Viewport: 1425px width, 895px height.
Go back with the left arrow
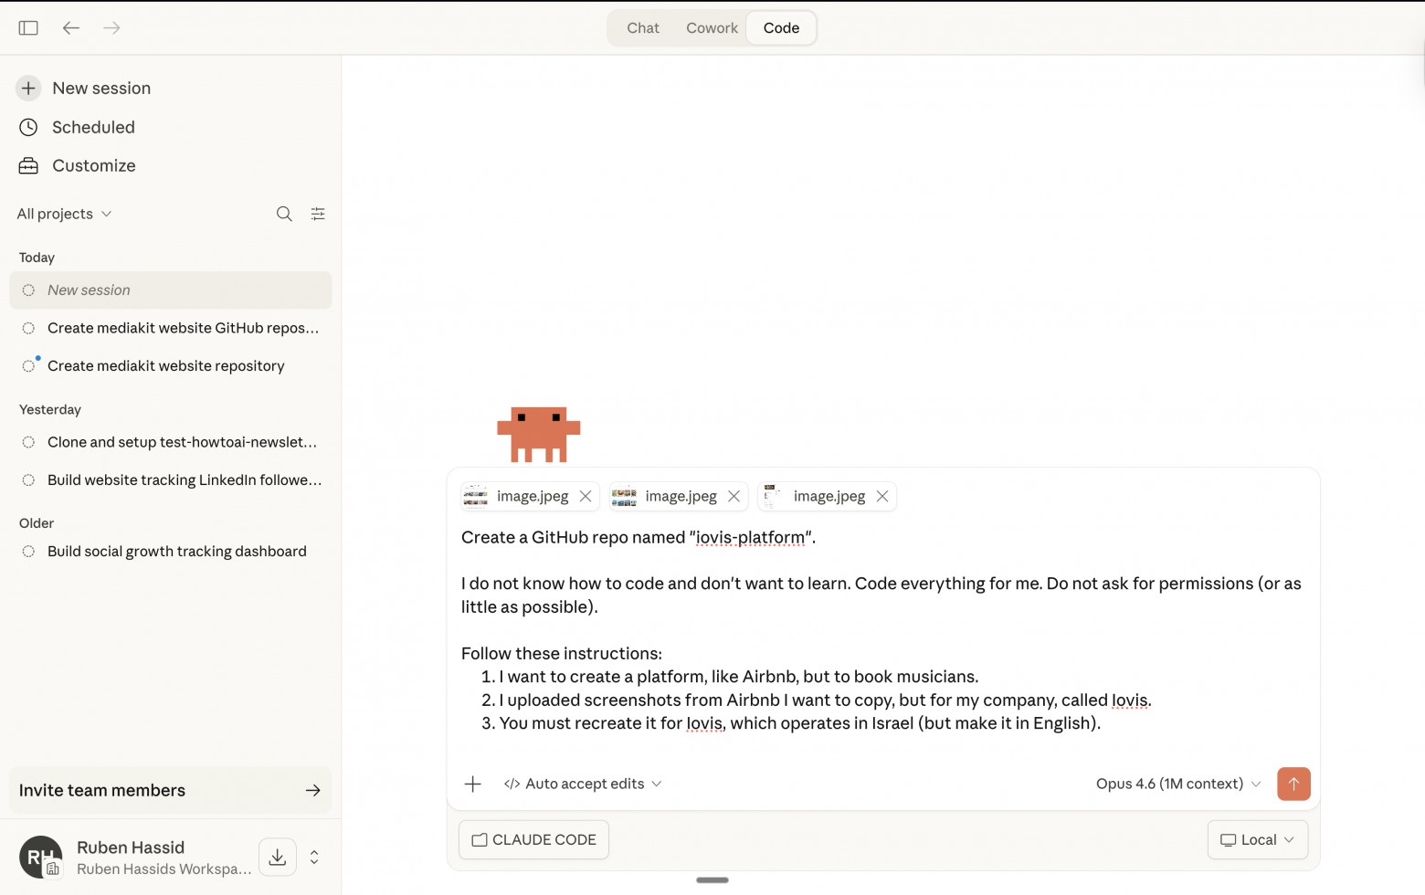(71, 27)
